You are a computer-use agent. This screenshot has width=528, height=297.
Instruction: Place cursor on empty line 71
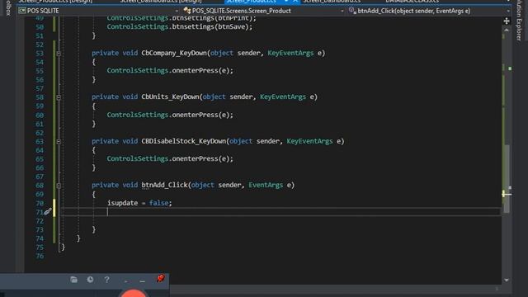280,211
